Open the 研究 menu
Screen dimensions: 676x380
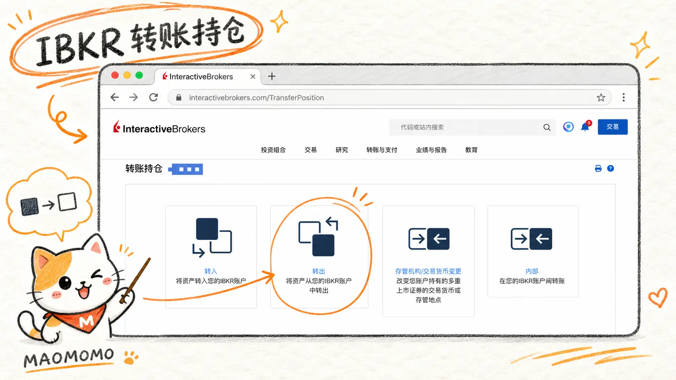point(342,150)
